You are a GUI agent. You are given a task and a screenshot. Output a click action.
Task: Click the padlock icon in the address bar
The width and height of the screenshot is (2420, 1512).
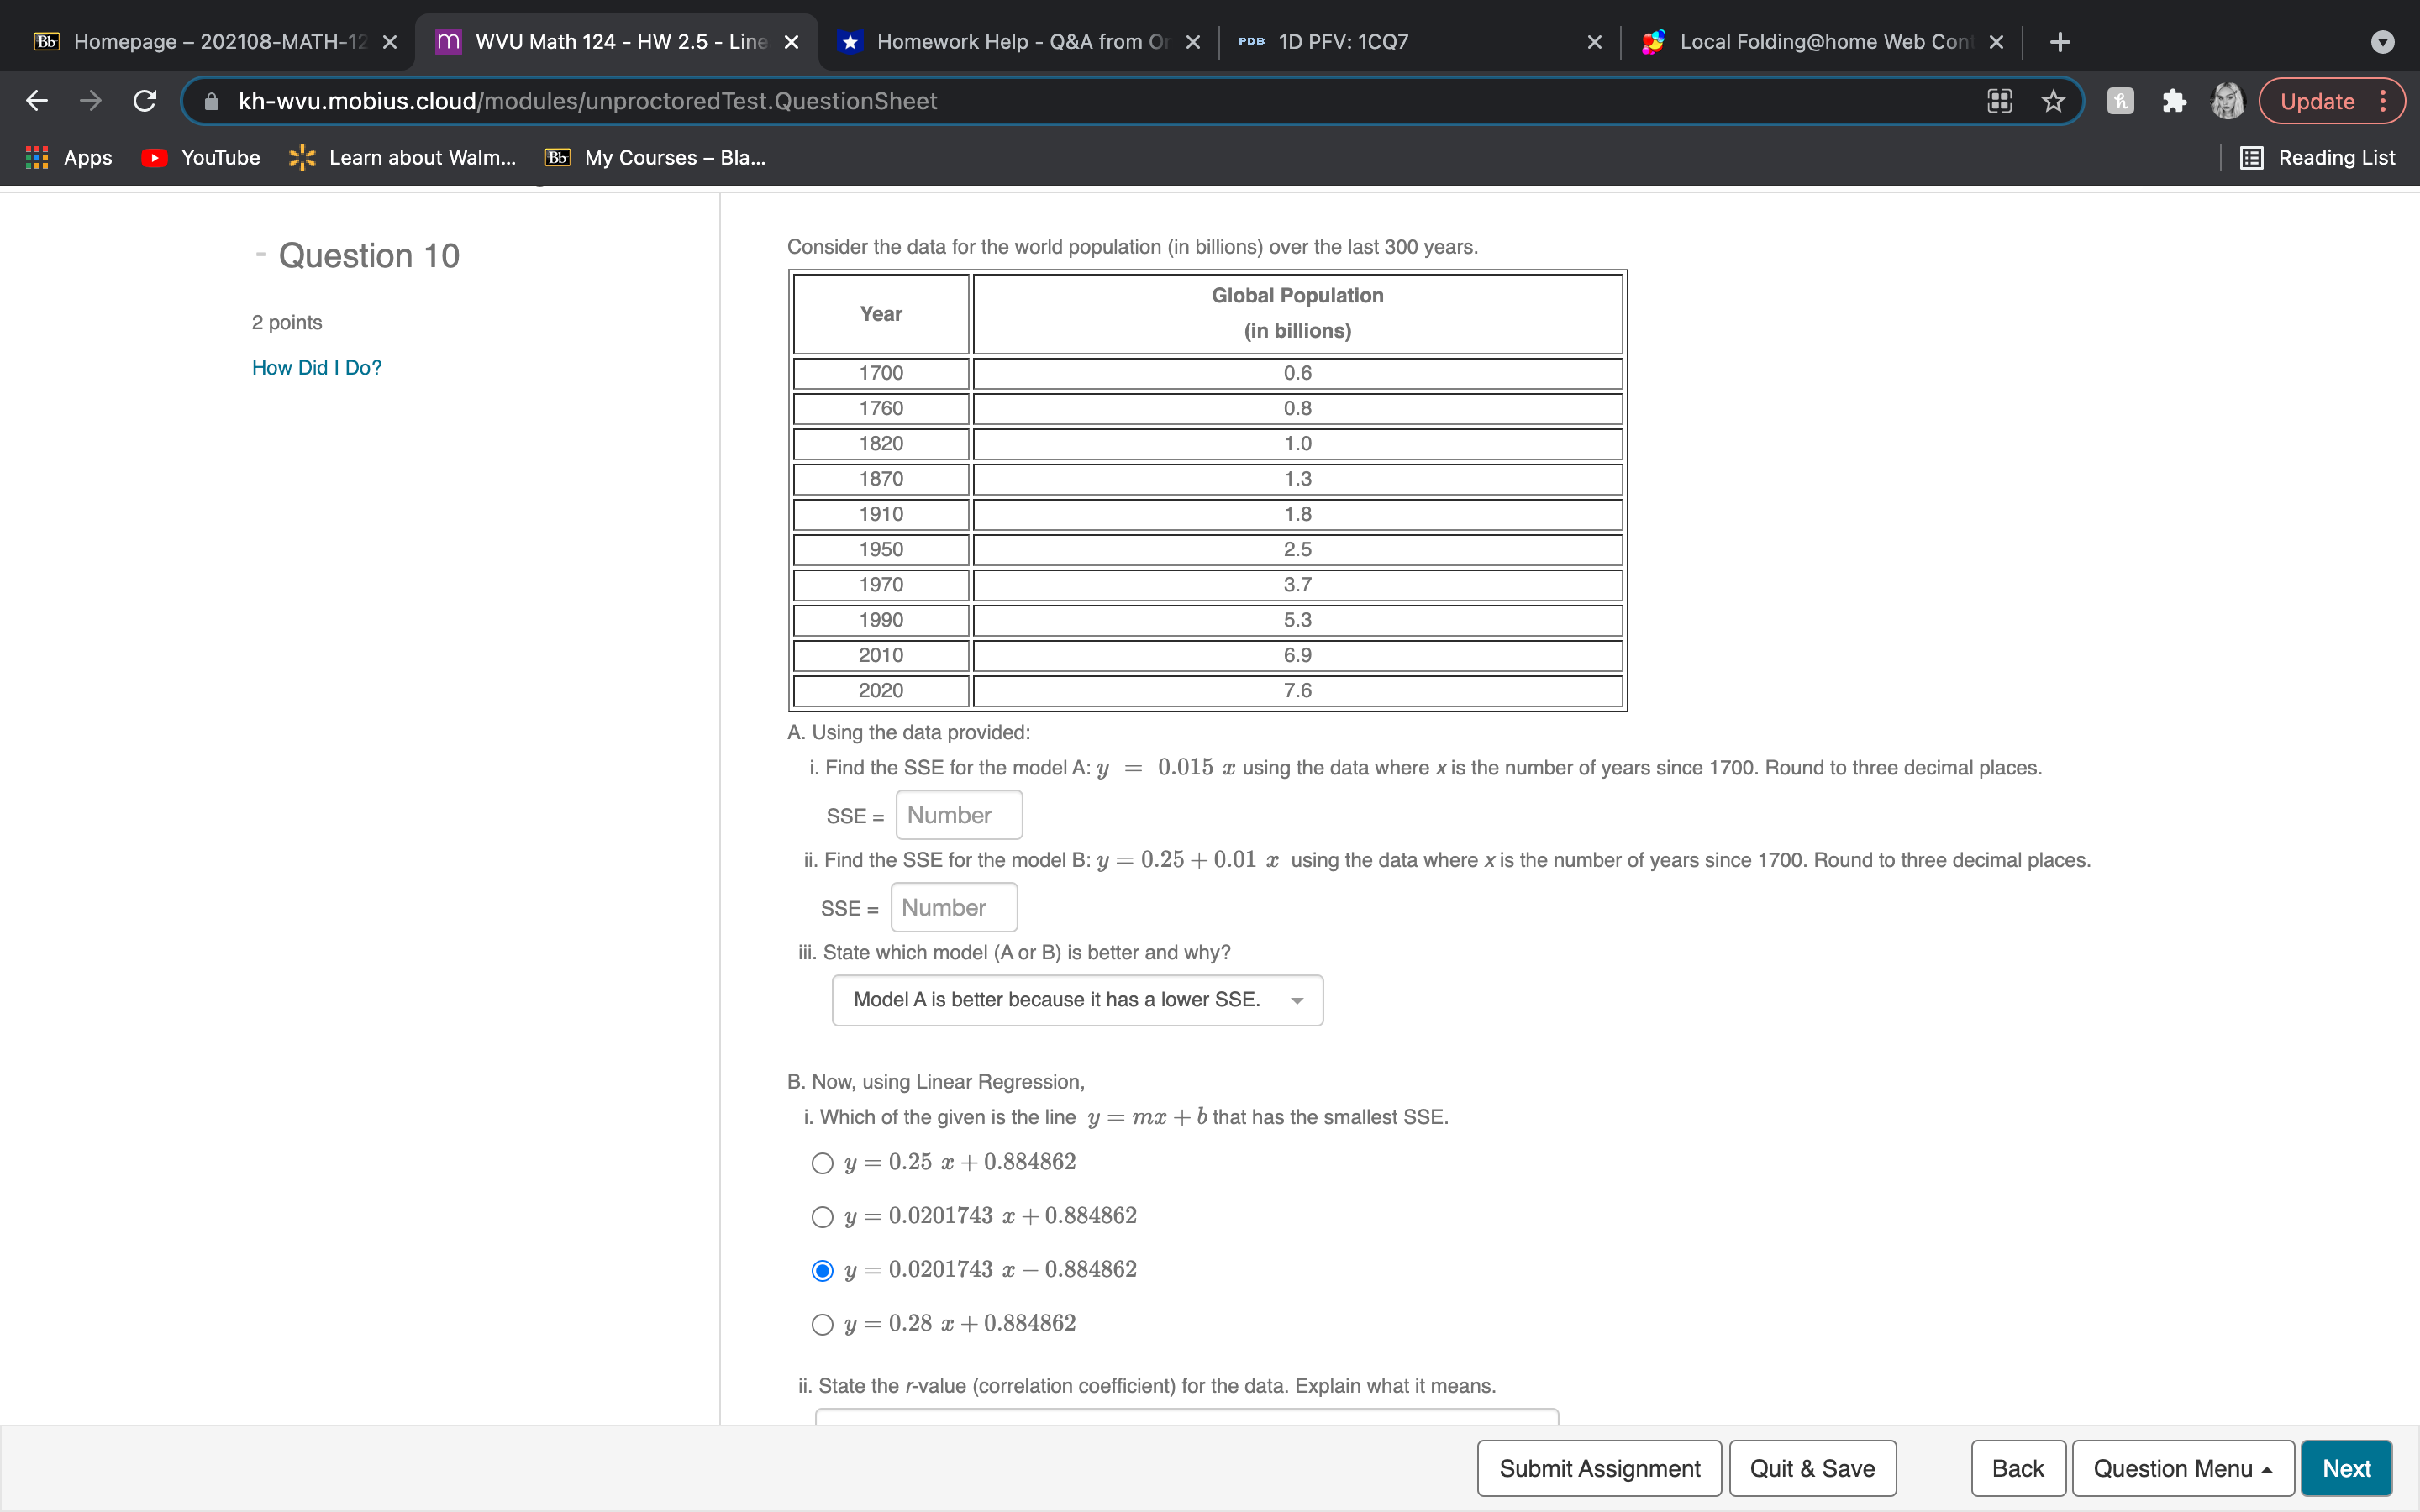pos(210,100)
